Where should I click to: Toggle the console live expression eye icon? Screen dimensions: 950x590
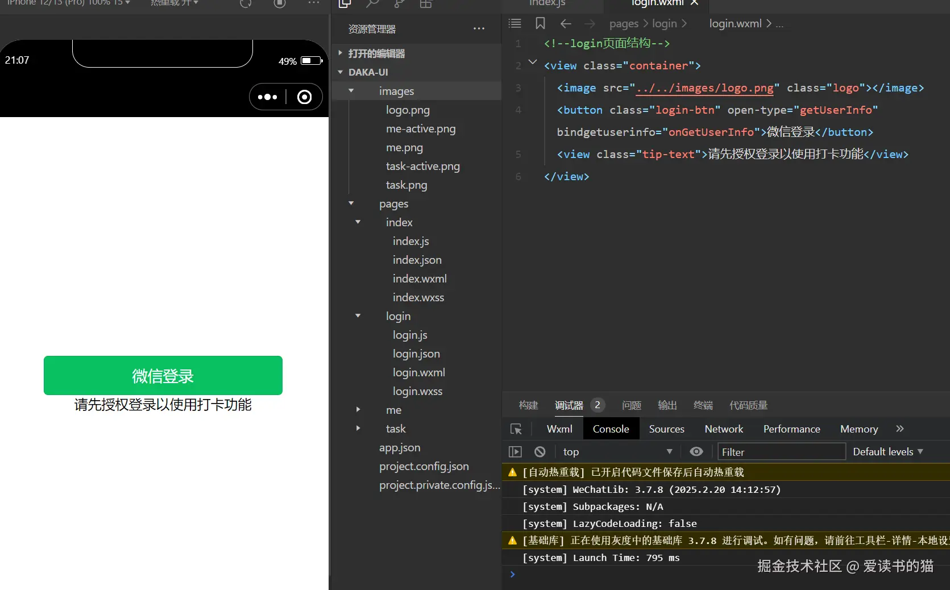pos(696,451)
